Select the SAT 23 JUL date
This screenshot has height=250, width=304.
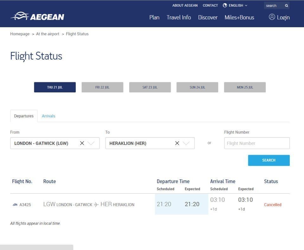tap(150, 87)
